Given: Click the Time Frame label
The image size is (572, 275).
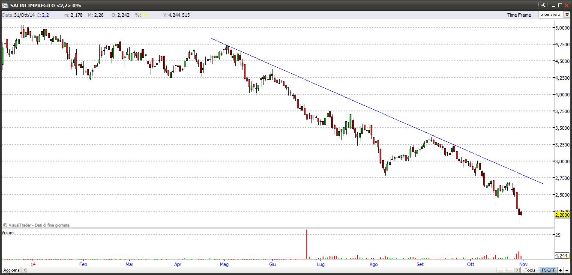Looking at the screenshot, I should click(519, 15).
